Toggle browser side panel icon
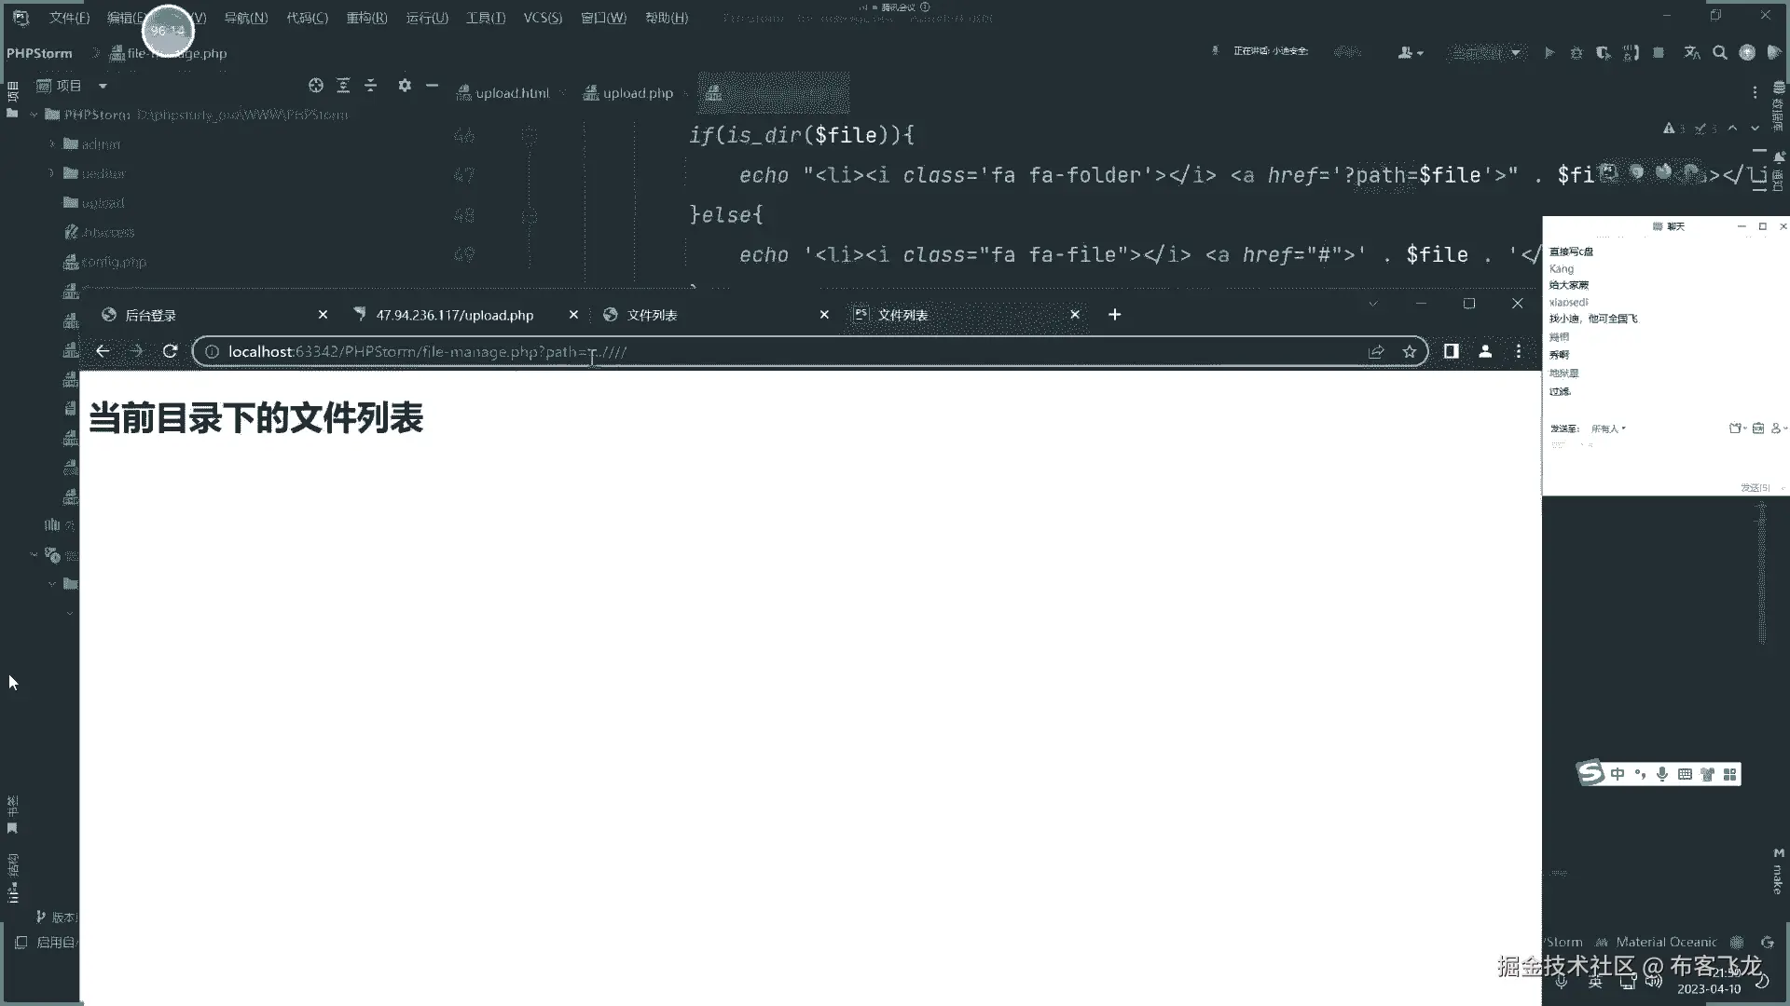Image resolution: width=1790 pixels, height=1006 pixels. 1451,351
